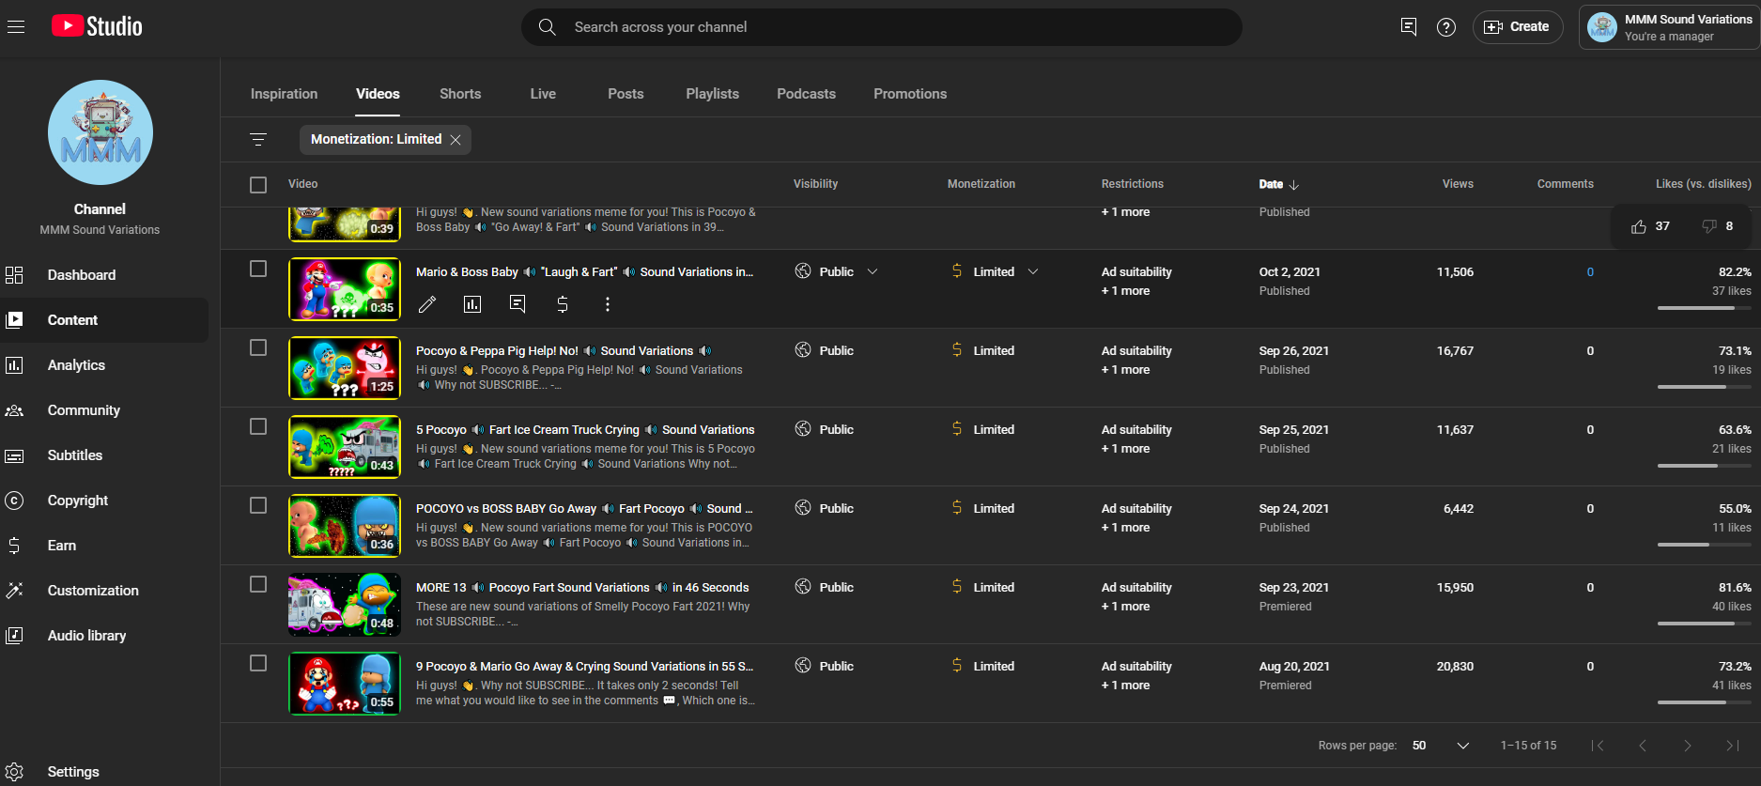Switch to the Playlists tab

pyautogui.click(x=712, y=94)
